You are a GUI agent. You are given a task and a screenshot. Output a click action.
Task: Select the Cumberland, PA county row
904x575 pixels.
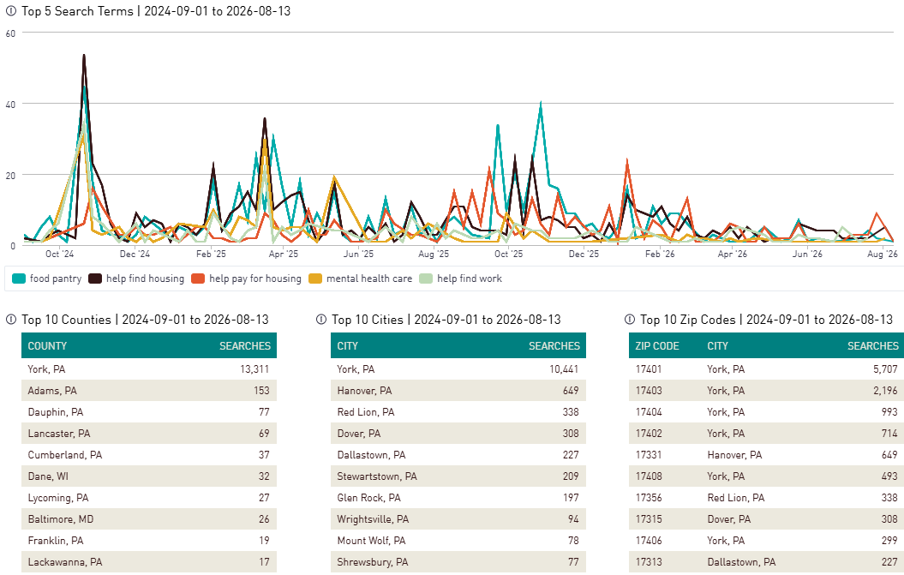click(x=149, y=454)
